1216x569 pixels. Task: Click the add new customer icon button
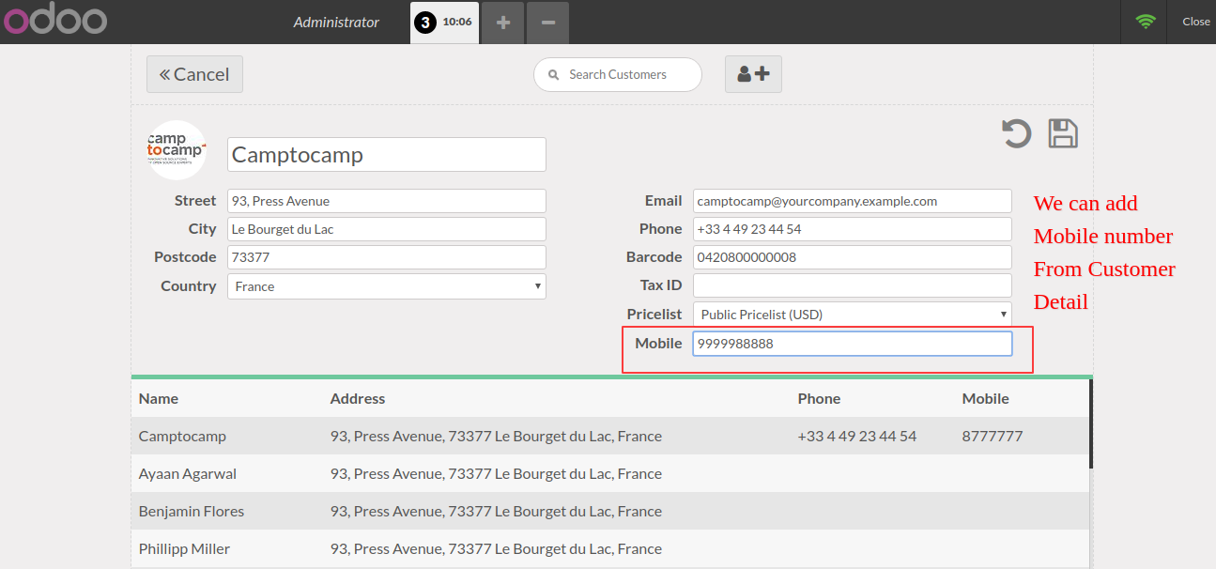click(x=753, y=74)
